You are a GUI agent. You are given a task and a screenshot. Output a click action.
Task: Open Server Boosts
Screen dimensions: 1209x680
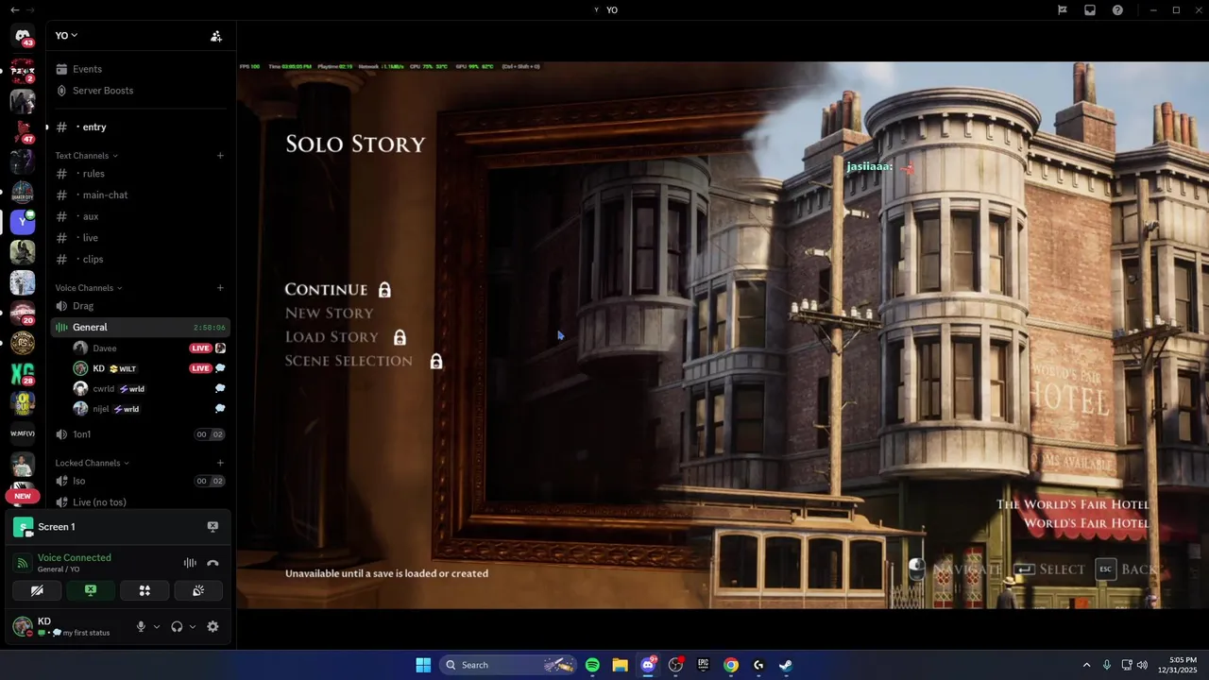click(x=103, y=91)
